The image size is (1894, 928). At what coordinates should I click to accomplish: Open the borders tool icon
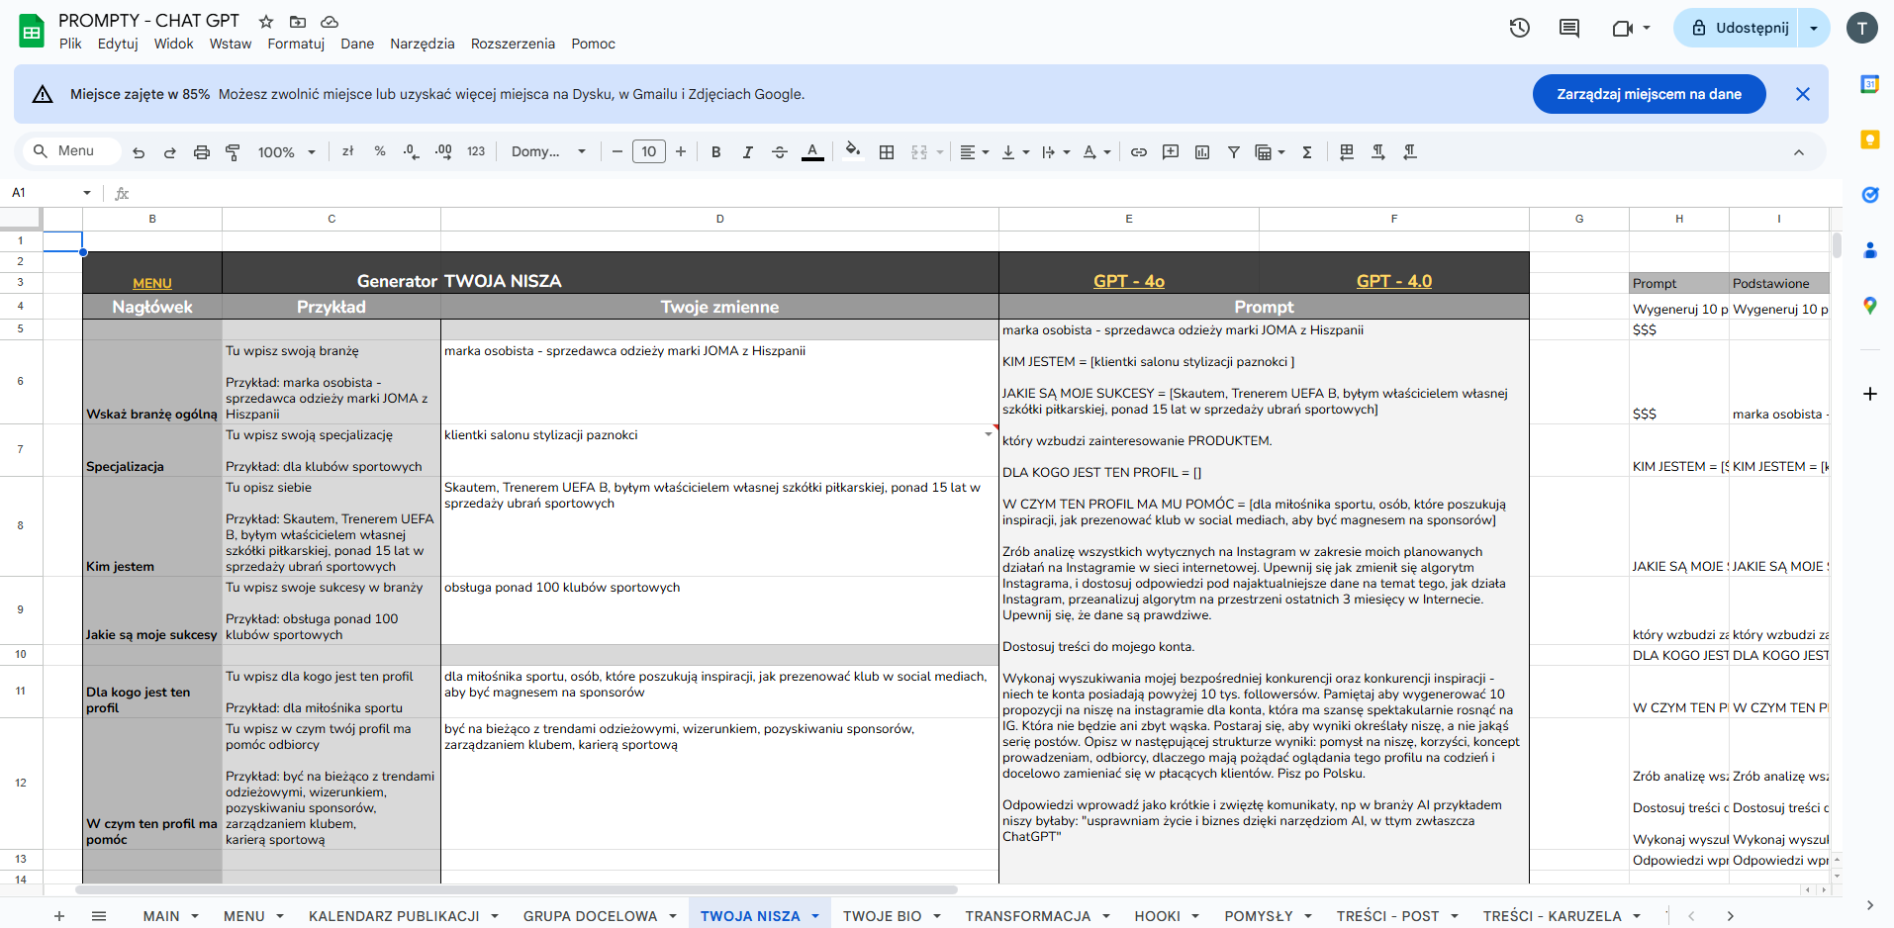(887, 152)
